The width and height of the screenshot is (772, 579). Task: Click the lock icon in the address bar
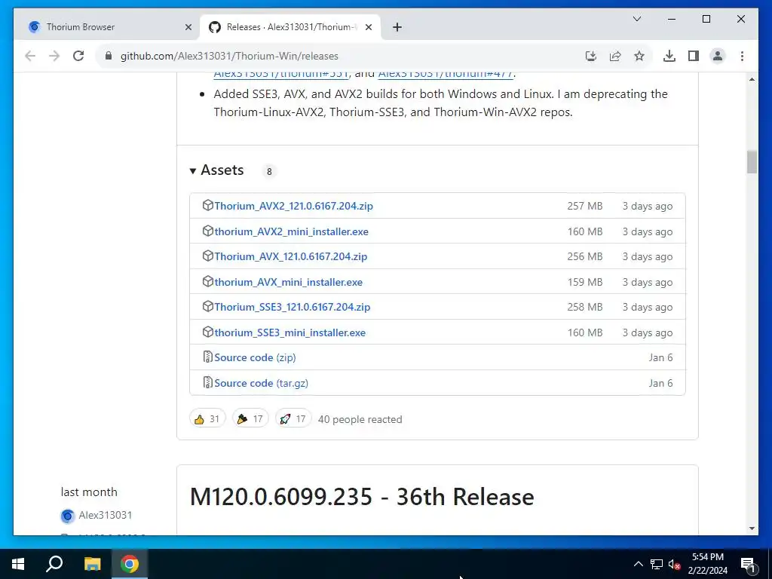(109, 56)
